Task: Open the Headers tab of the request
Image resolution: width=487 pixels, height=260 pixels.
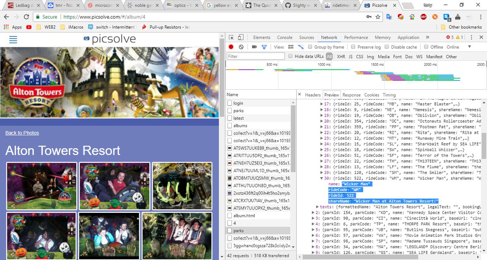Action: tap(312, 95)
